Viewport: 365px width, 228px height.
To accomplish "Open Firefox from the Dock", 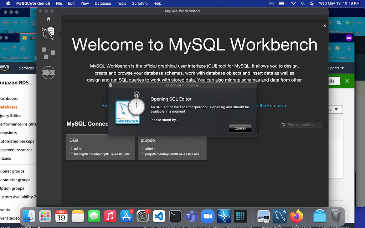I will tap(296, 216).
